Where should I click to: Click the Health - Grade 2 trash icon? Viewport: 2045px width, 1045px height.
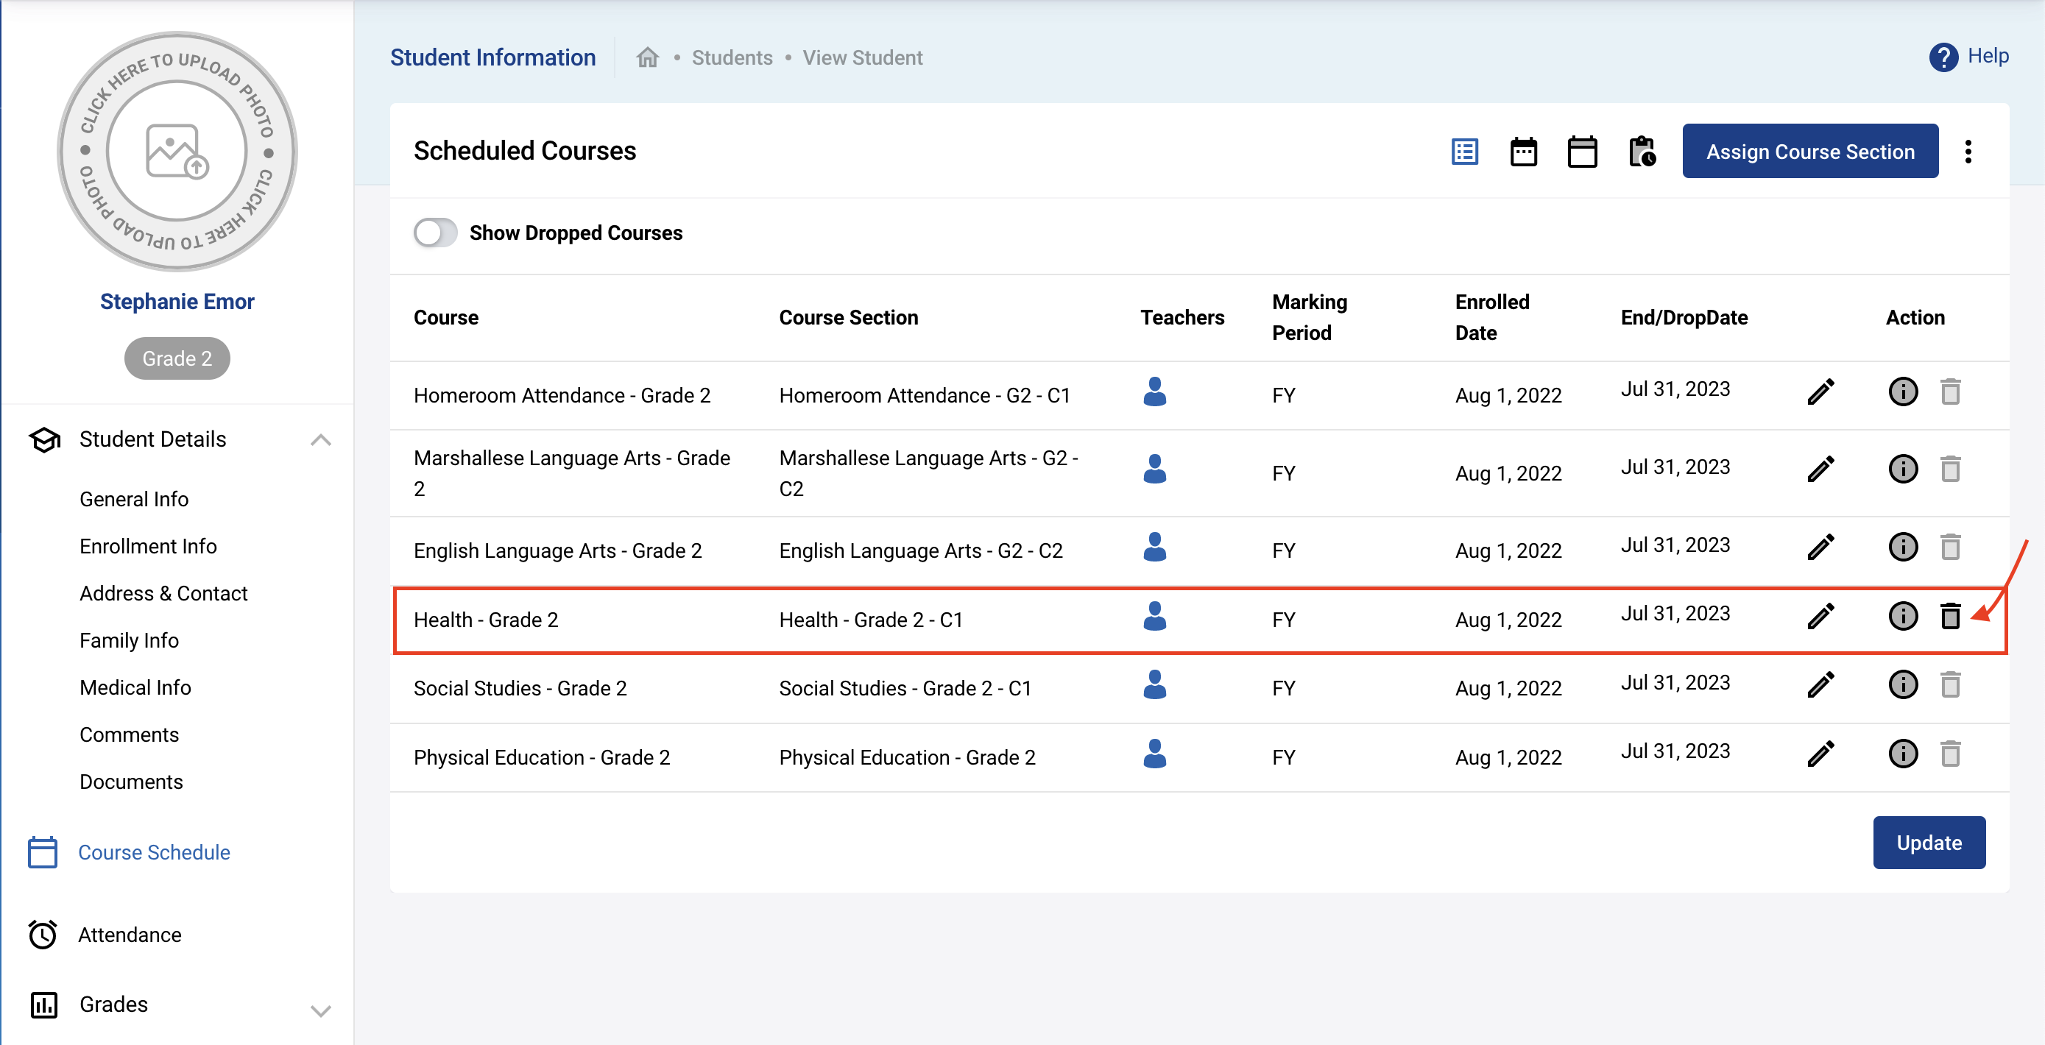1950,617
